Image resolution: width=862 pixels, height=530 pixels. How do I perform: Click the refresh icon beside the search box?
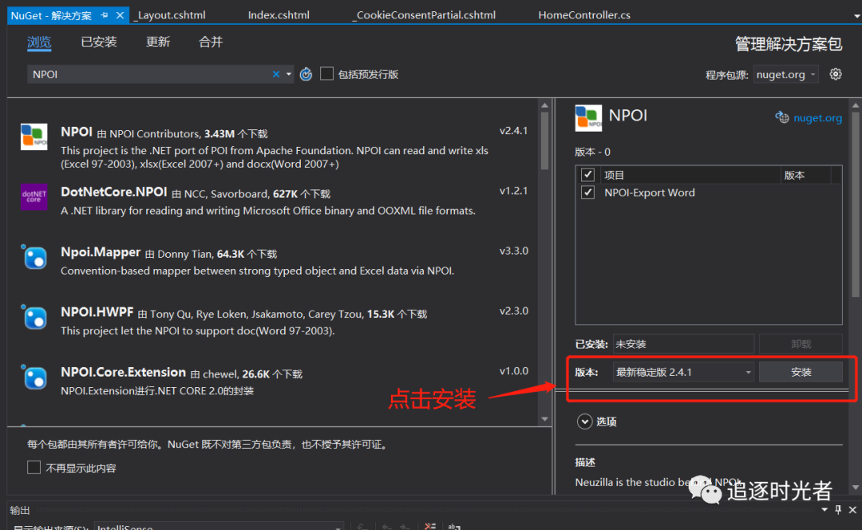[306, 74]
